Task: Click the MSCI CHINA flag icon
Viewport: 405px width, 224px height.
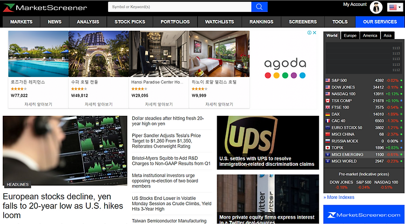Action: [328, 135]
